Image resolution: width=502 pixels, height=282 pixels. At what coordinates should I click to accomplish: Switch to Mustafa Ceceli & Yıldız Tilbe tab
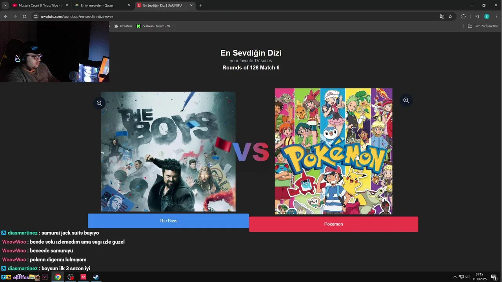click(40, 5)
